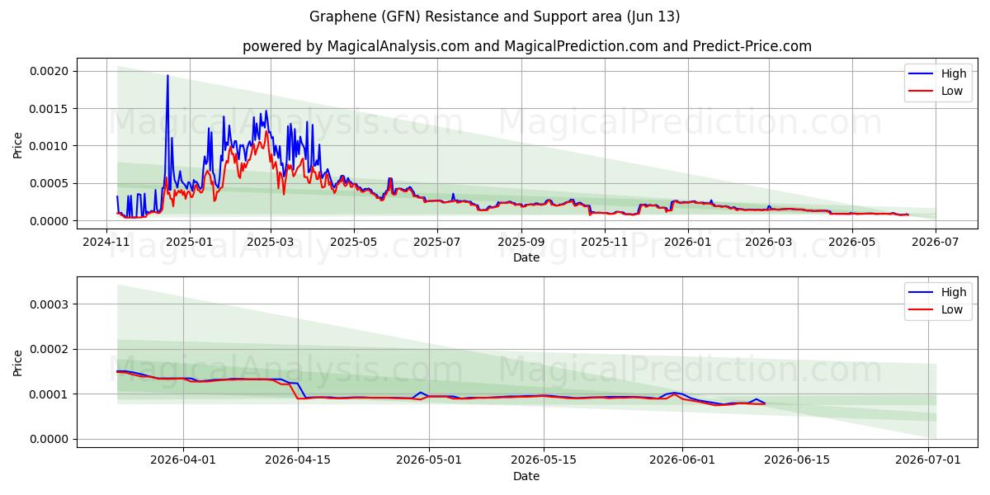Click the 0.0020 y-axis label in top chart
990x495 pixels.
[x=49, y=71]
